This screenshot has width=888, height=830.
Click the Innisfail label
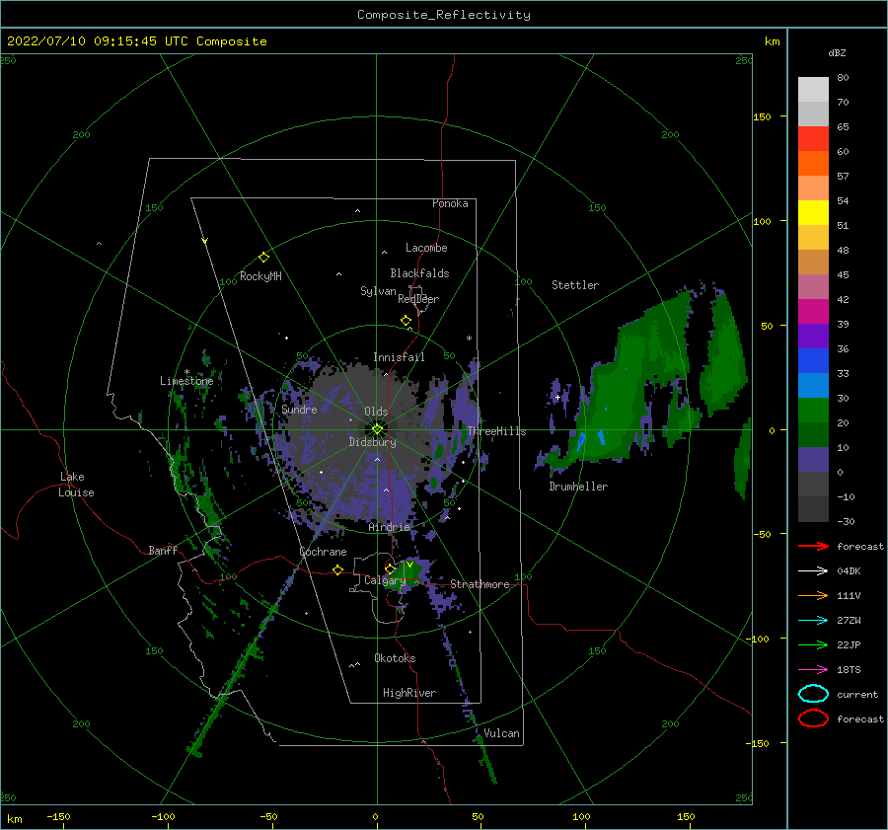point(399,357)
